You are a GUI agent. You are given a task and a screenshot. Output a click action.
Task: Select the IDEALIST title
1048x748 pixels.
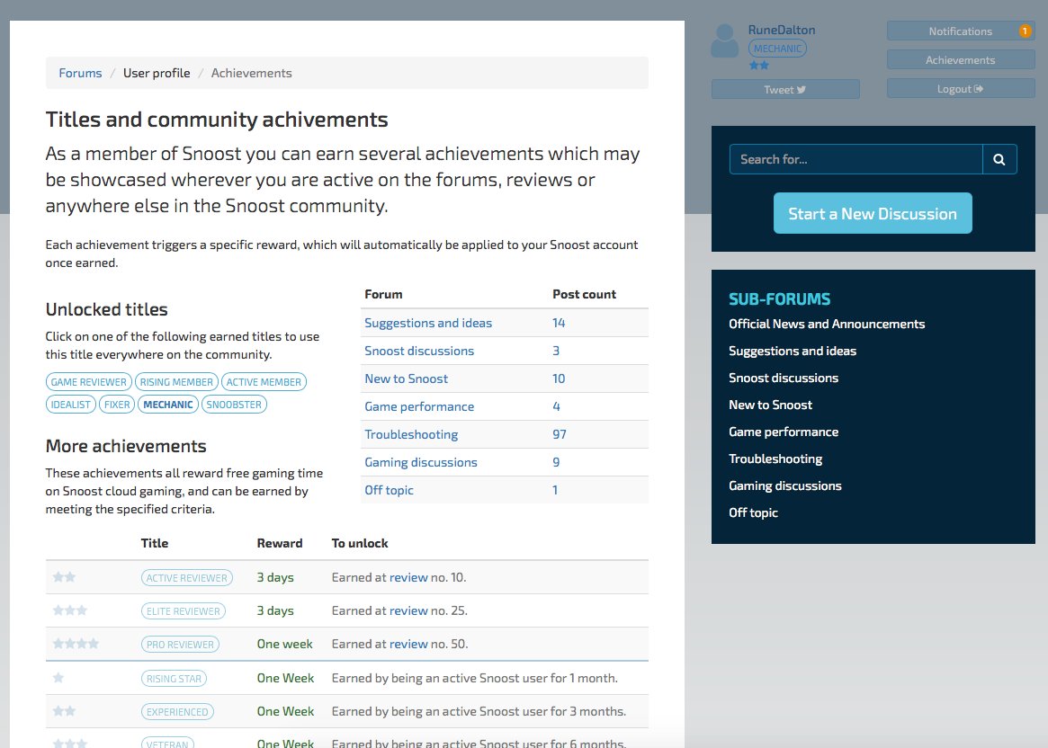(71, 405)
